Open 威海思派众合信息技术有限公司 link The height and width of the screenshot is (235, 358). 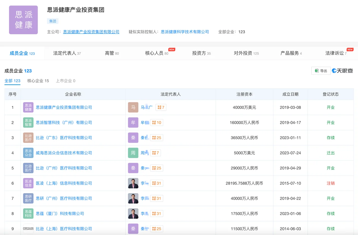[x=64, y=153]
